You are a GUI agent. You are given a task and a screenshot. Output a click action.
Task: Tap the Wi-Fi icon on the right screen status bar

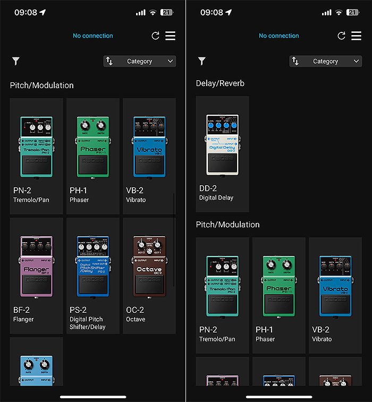coord(339,12)
